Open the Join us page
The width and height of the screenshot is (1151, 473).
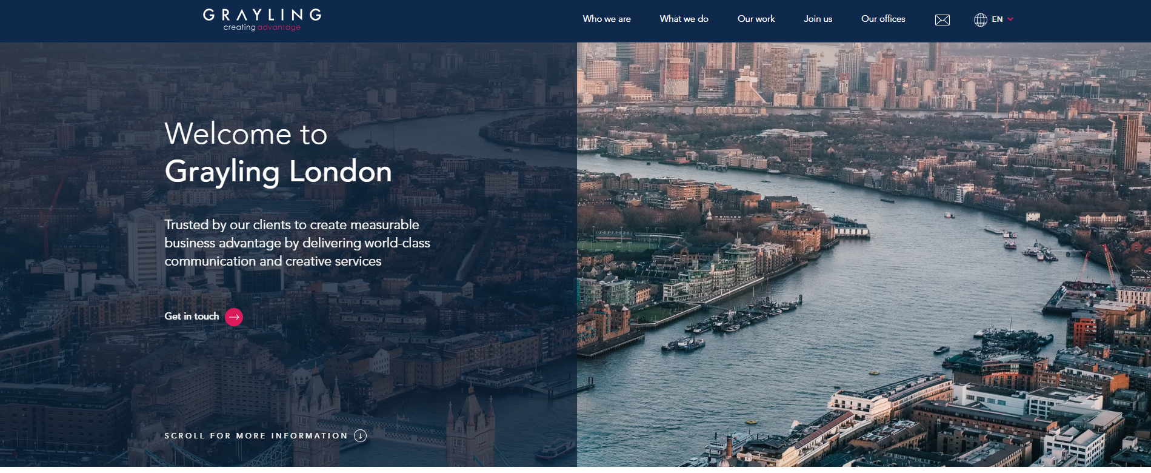[818, 19]
